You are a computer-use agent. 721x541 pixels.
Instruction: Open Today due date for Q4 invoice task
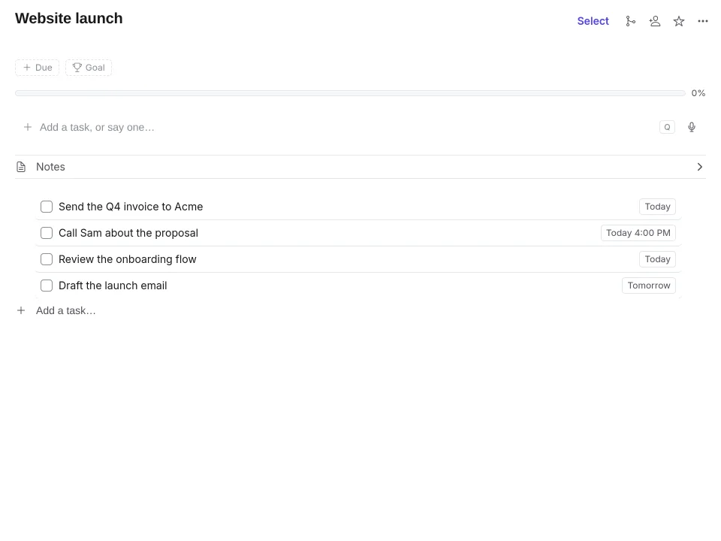[x=657, y=207]
